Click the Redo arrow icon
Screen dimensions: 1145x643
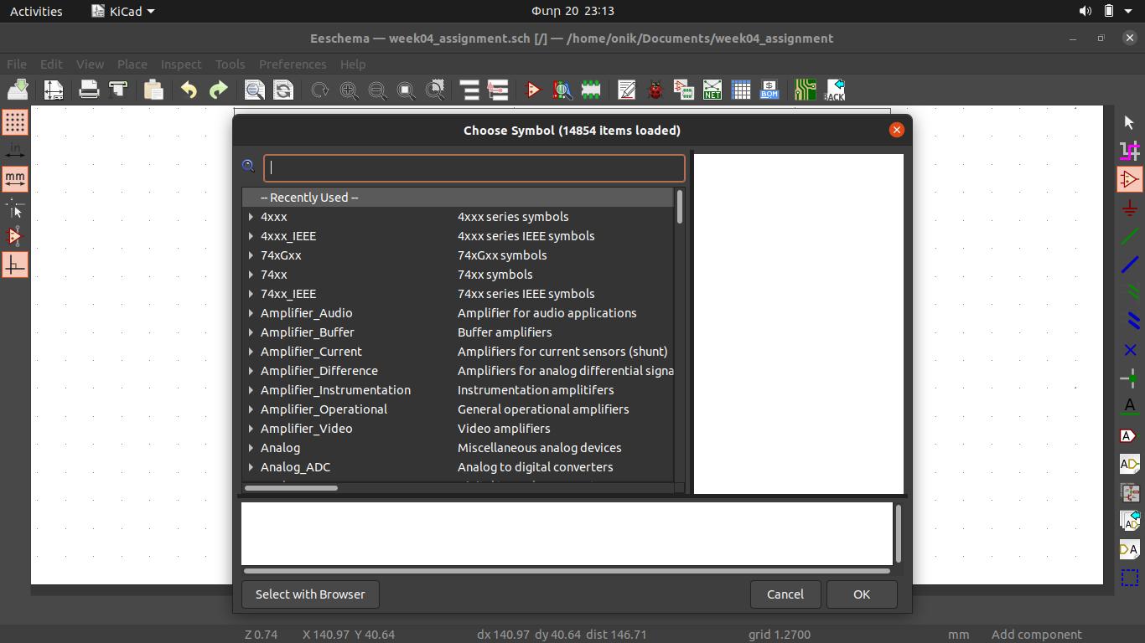[x=218, y=90]
